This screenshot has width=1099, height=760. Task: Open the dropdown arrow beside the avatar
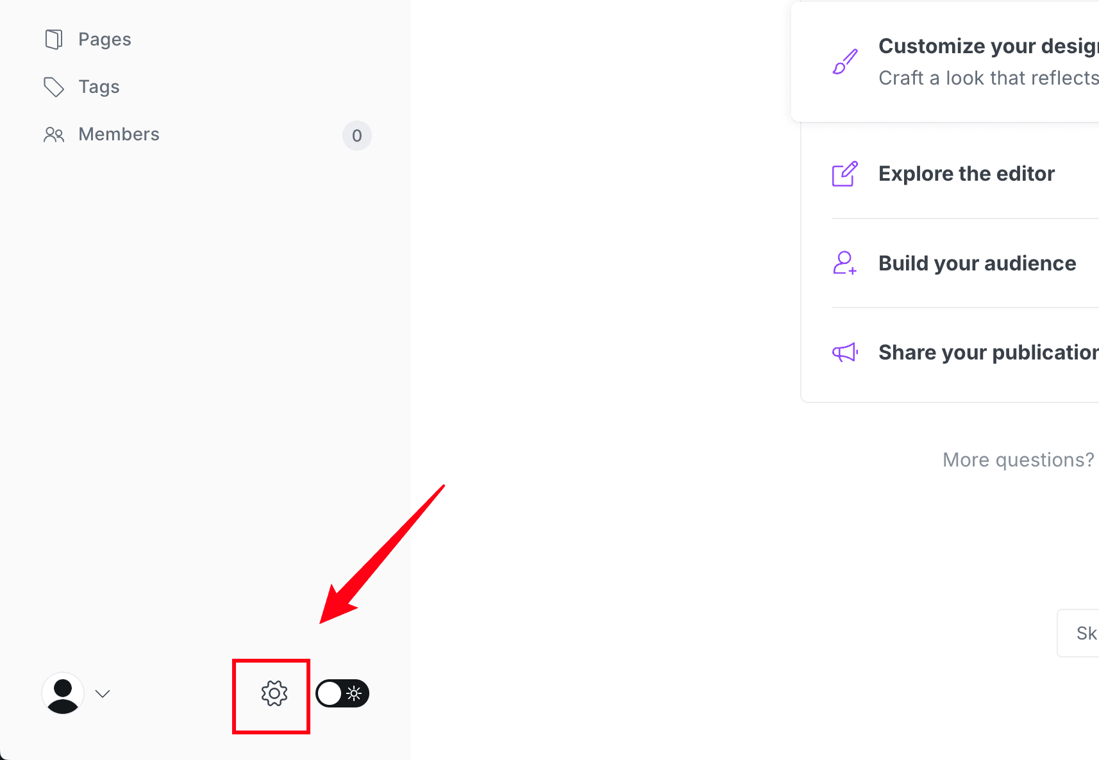click(103, 693)
